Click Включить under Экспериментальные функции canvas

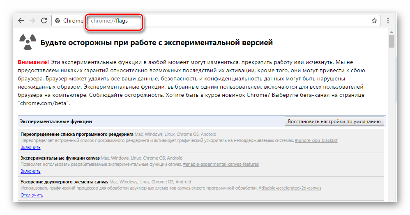tap(30, 171)
